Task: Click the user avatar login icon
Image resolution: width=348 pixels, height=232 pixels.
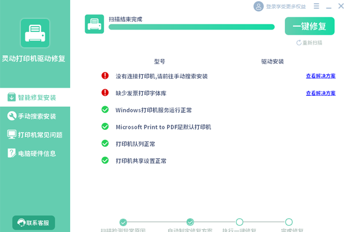Action: 258,6
